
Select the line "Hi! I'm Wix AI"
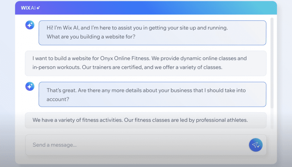(137, 28)
